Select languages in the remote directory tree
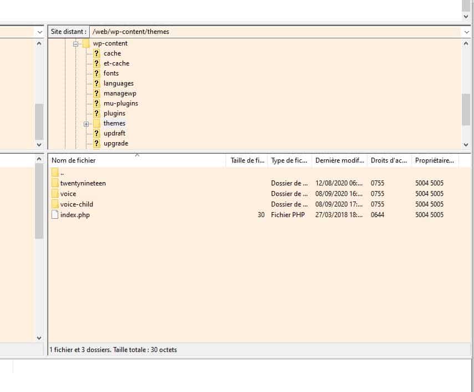 tap(119, 83)
